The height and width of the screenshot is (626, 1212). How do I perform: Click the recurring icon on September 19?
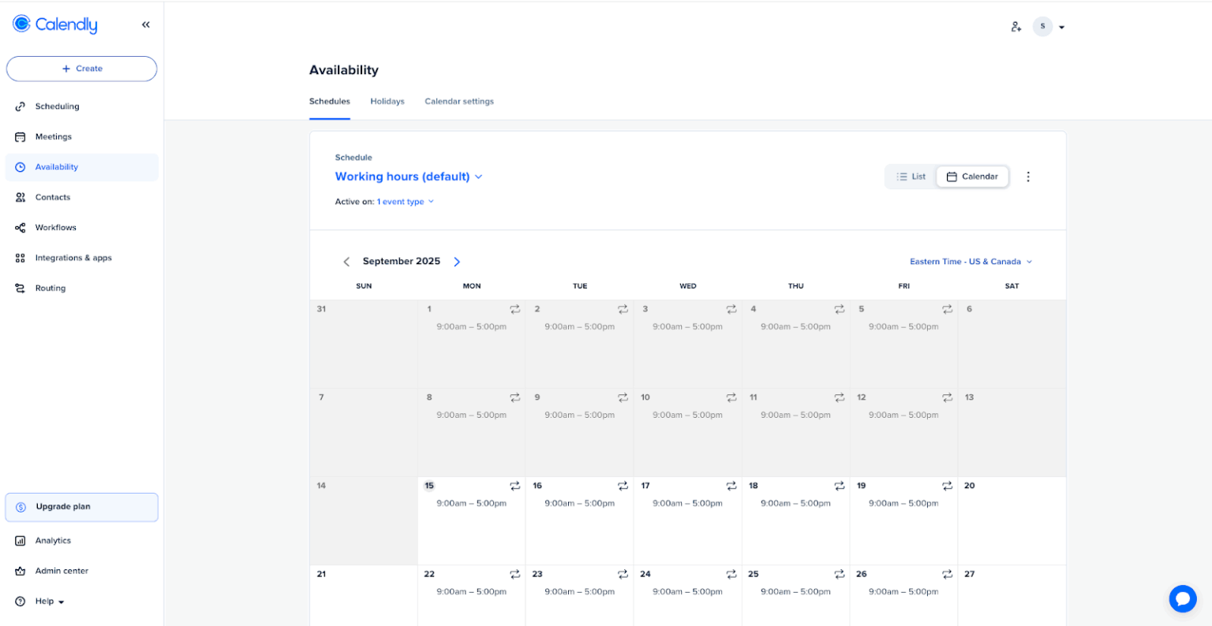pos(948,486)
